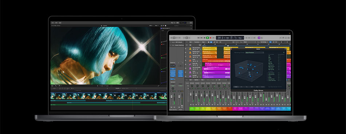Viewport: 346px width, 134px height.
Task: Click the red Choir track icon
Action: [190, 60]
